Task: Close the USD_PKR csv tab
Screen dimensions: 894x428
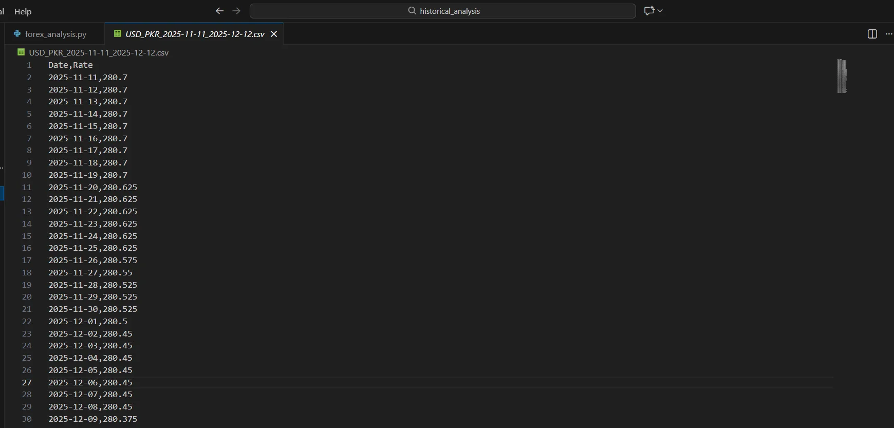Action: [x=274, y=34]
